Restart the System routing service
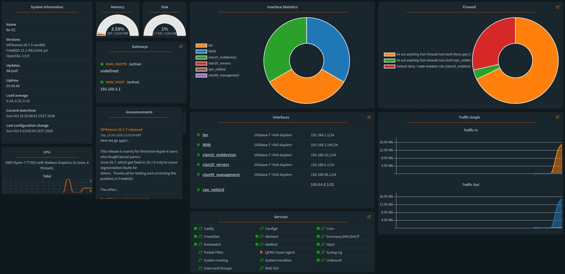This screenshot has width=565, height=274. click(x=200, y=260)
